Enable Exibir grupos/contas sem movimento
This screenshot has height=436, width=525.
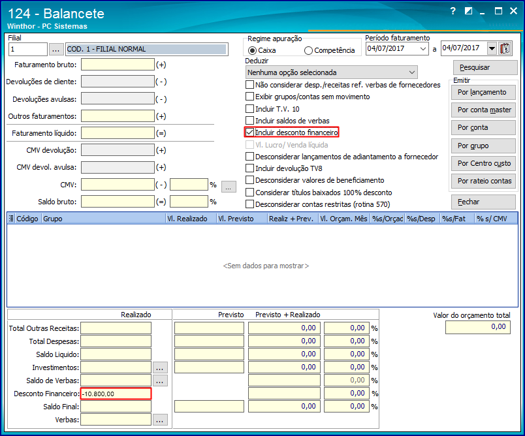click(250, 97)
